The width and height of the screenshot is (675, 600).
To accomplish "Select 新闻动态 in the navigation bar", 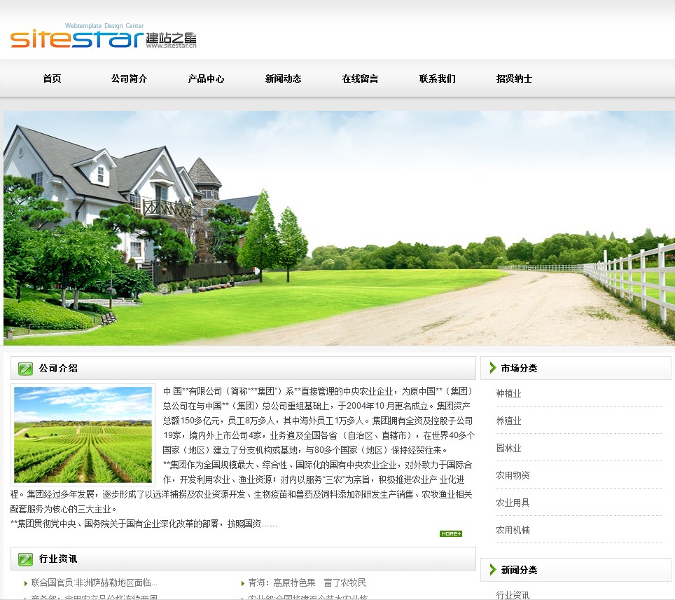I will click(x=283, y=79).
